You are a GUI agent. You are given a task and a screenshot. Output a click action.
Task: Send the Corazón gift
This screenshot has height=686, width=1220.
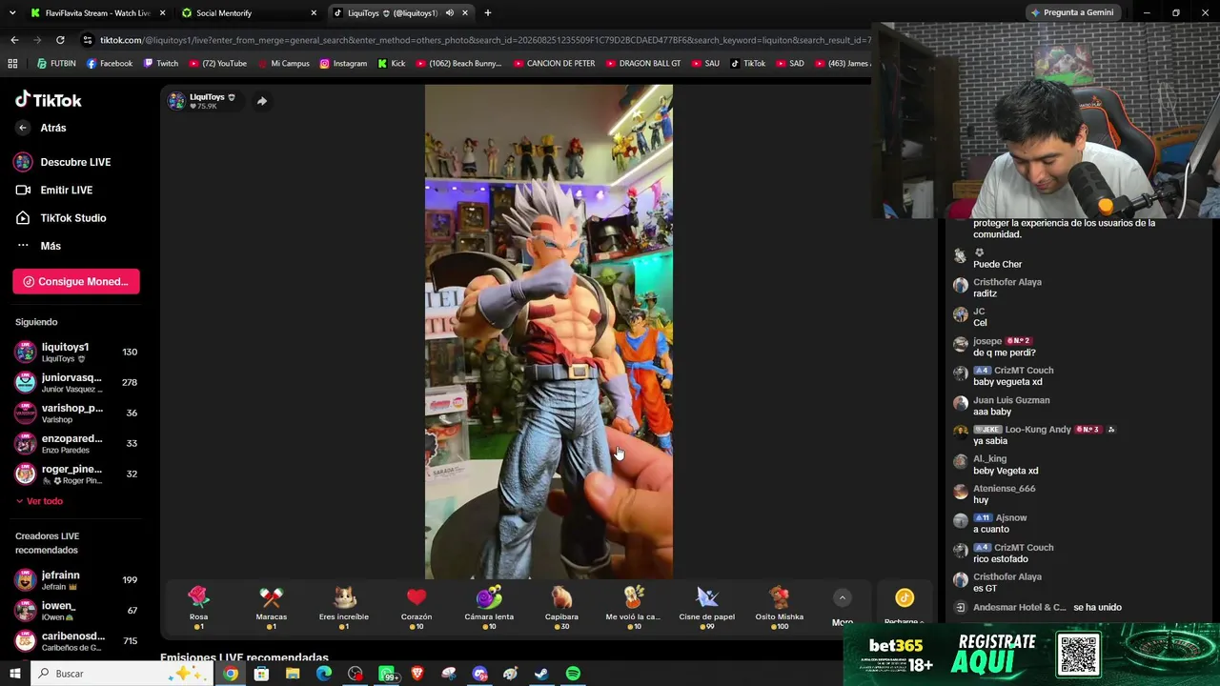(x=417, y=608)
